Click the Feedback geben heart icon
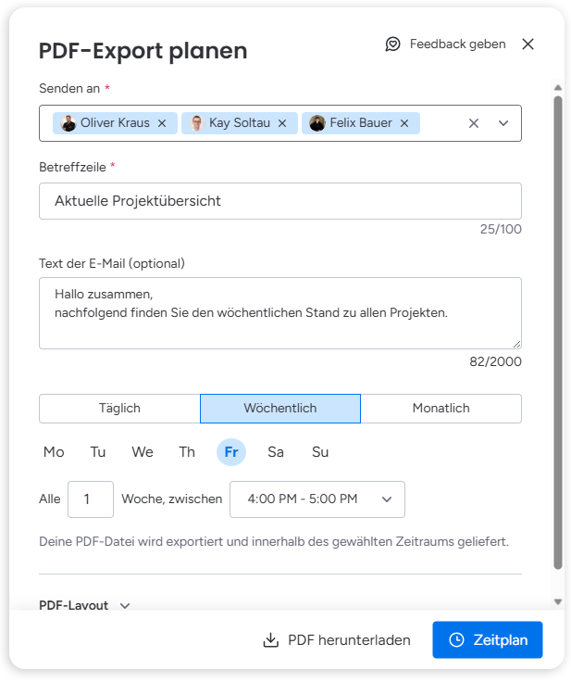This screenshot has width=571, height=682. click(x=392, y=44)
